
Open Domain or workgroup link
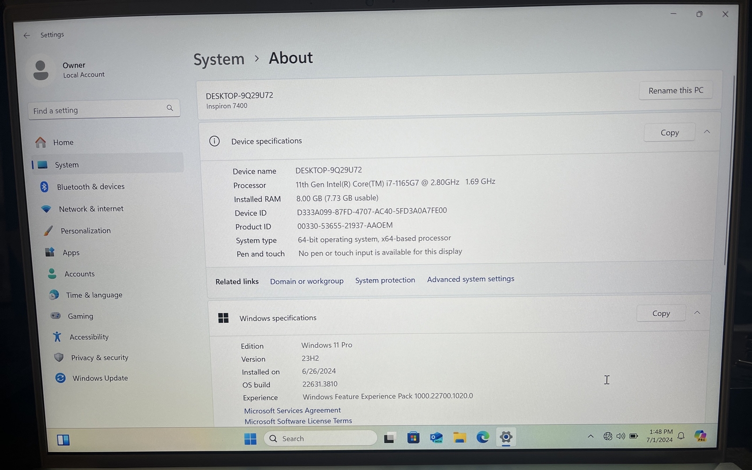[x=306, y=281]
